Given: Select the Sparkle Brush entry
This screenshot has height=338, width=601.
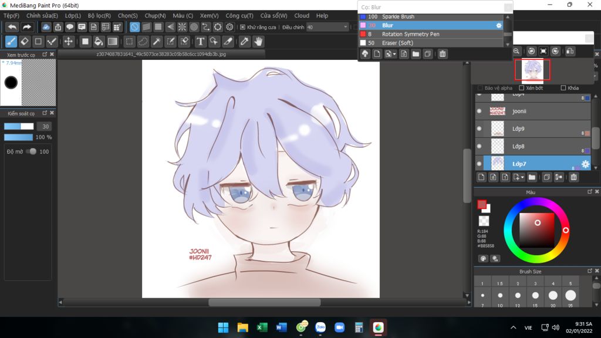Looking at the screenshot, I should click(x=431, y=17).
